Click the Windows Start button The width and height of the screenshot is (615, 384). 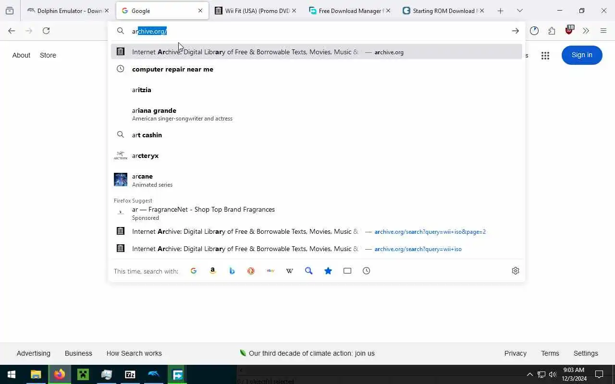coord(12,374)
